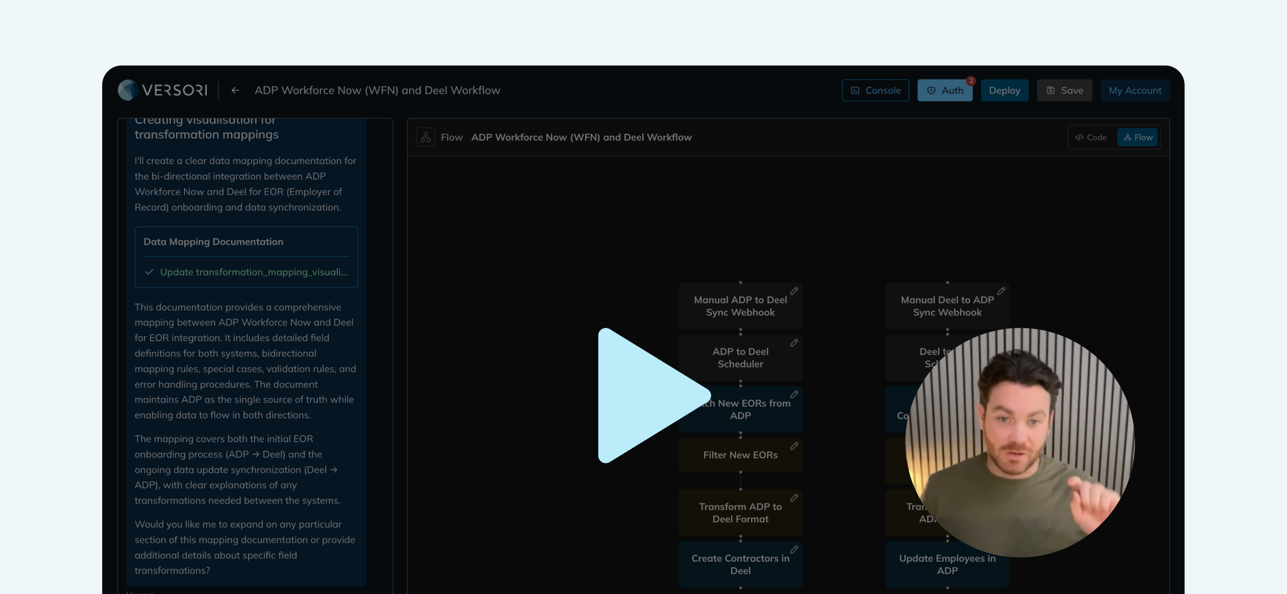
Task: Edit the Fetch New EORs from ADP node
Action: coord(794,395)
